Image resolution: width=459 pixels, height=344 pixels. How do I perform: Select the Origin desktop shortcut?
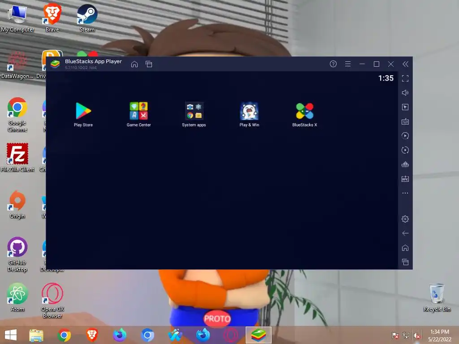[x=17, y=204]
